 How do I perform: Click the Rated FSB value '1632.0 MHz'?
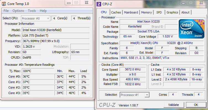[133, 84]
